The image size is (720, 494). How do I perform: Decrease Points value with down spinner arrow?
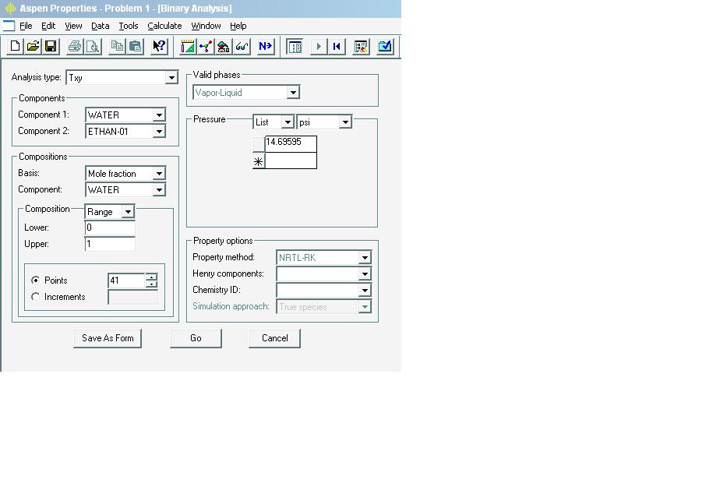click(x=151, y=284)
